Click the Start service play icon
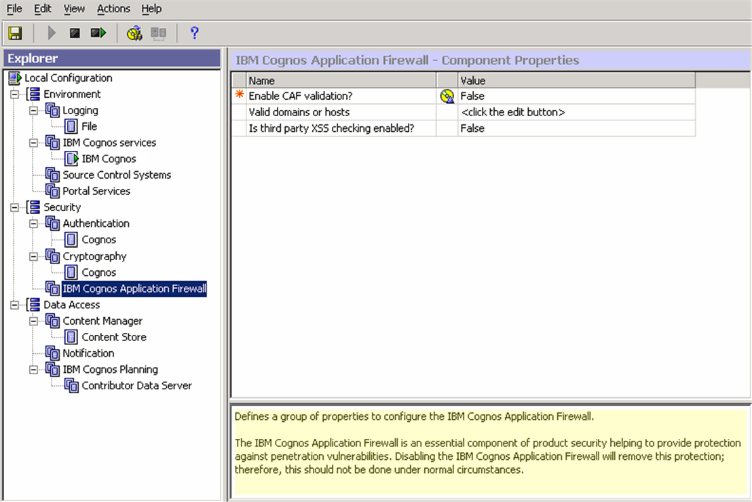The width and height of the screenshot is (752, 502). click(x=52, y=33)
